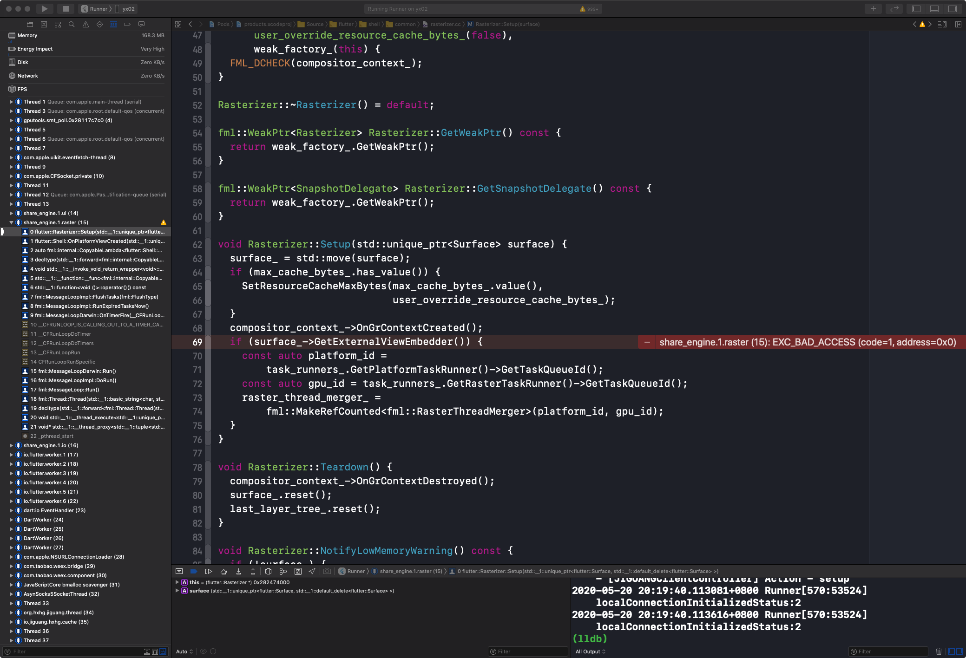Open the editor options menu
Image resolution: width=966 pixels, height=658 pixels.
tap(942, 24)
